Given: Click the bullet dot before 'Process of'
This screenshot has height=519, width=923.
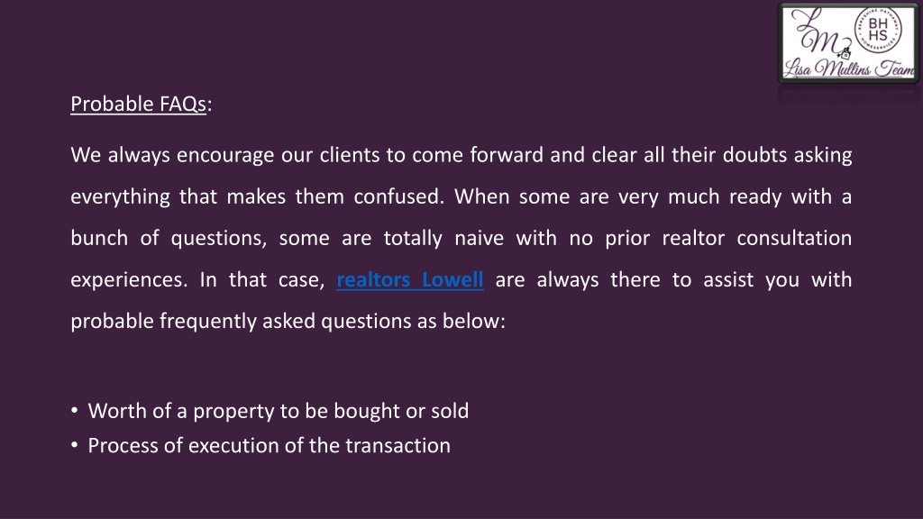Looking at the screenshot, I should pyautogui.click(x=74, y=445).
